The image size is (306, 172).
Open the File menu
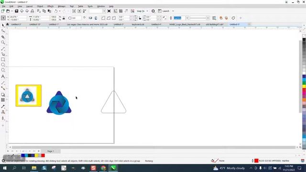4,6
